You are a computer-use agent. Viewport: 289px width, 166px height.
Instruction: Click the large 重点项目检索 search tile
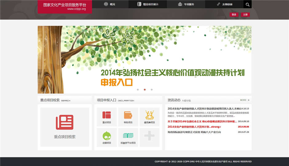point(65,127)
